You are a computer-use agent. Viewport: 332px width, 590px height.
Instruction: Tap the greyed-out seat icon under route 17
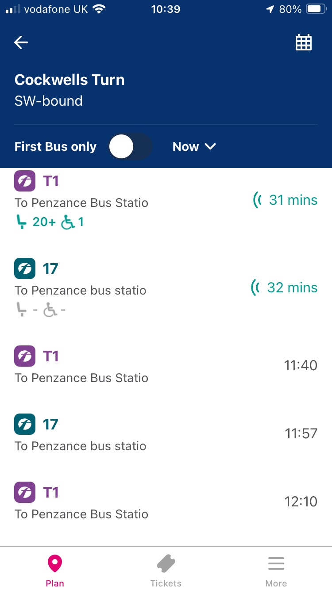coord(21,310)
